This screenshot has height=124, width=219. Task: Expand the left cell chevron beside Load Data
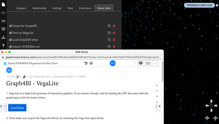(1, 106)
